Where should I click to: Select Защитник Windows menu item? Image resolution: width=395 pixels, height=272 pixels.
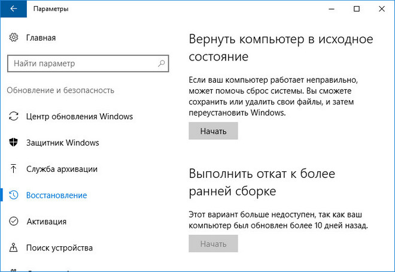coord(63,143)
